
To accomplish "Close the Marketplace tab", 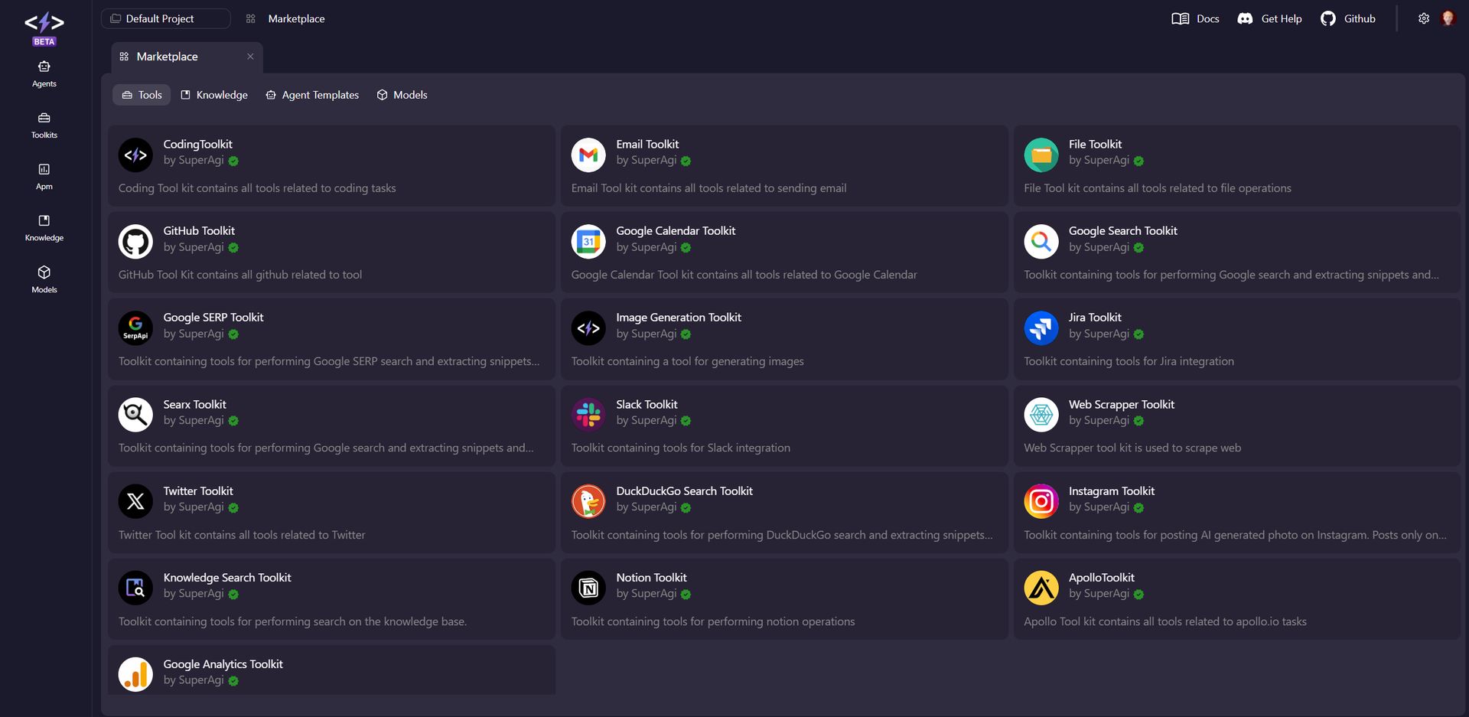I will coord(250,56).
